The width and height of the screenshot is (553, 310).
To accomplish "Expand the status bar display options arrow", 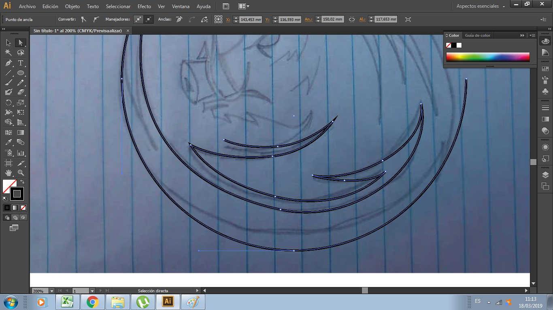I will click(x=197, y=291).
